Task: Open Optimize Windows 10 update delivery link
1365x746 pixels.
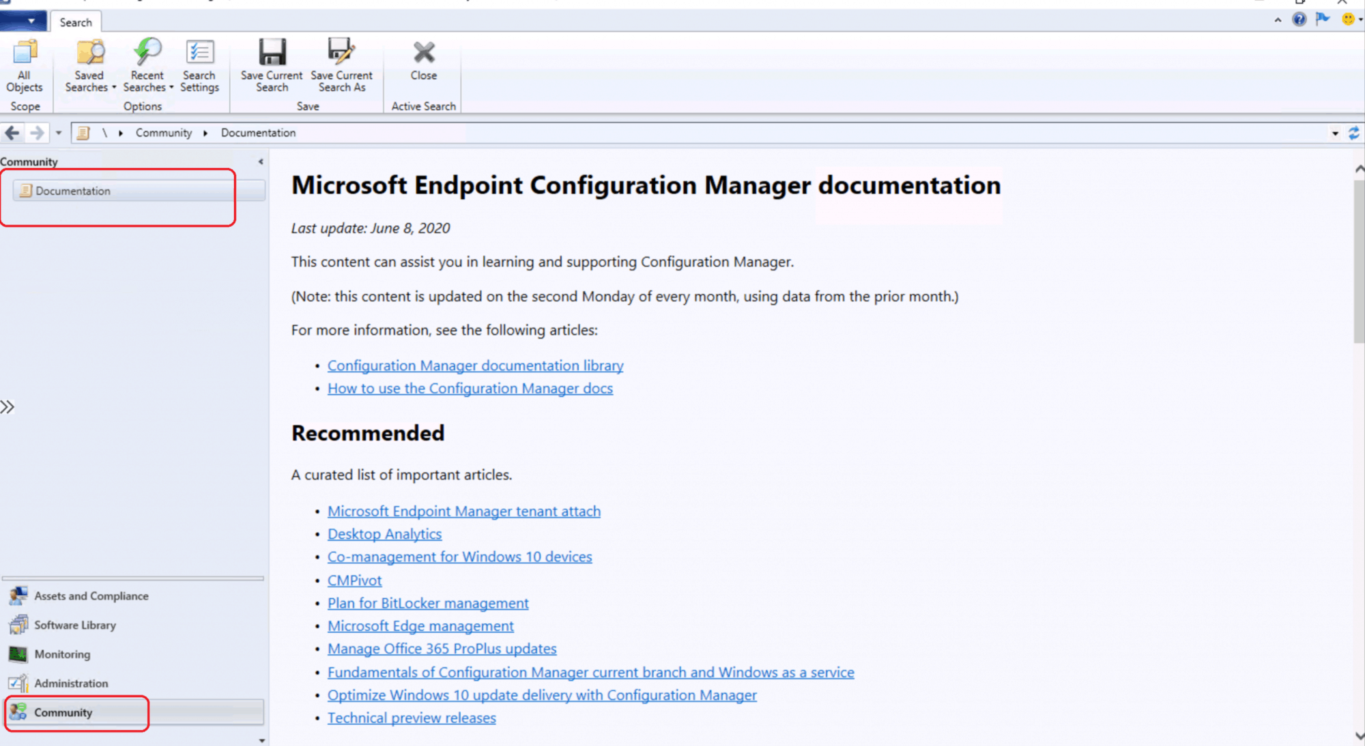Action: tap(542, 695)
